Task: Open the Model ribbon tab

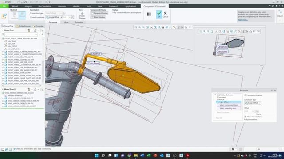Action: pyautogui.click(x=15, y=6)
